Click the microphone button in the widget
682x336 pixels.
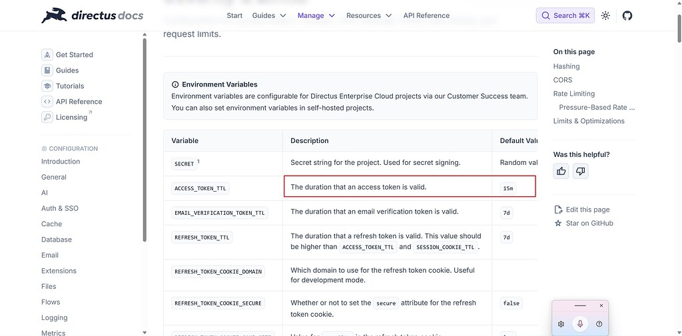coord(580,324)
